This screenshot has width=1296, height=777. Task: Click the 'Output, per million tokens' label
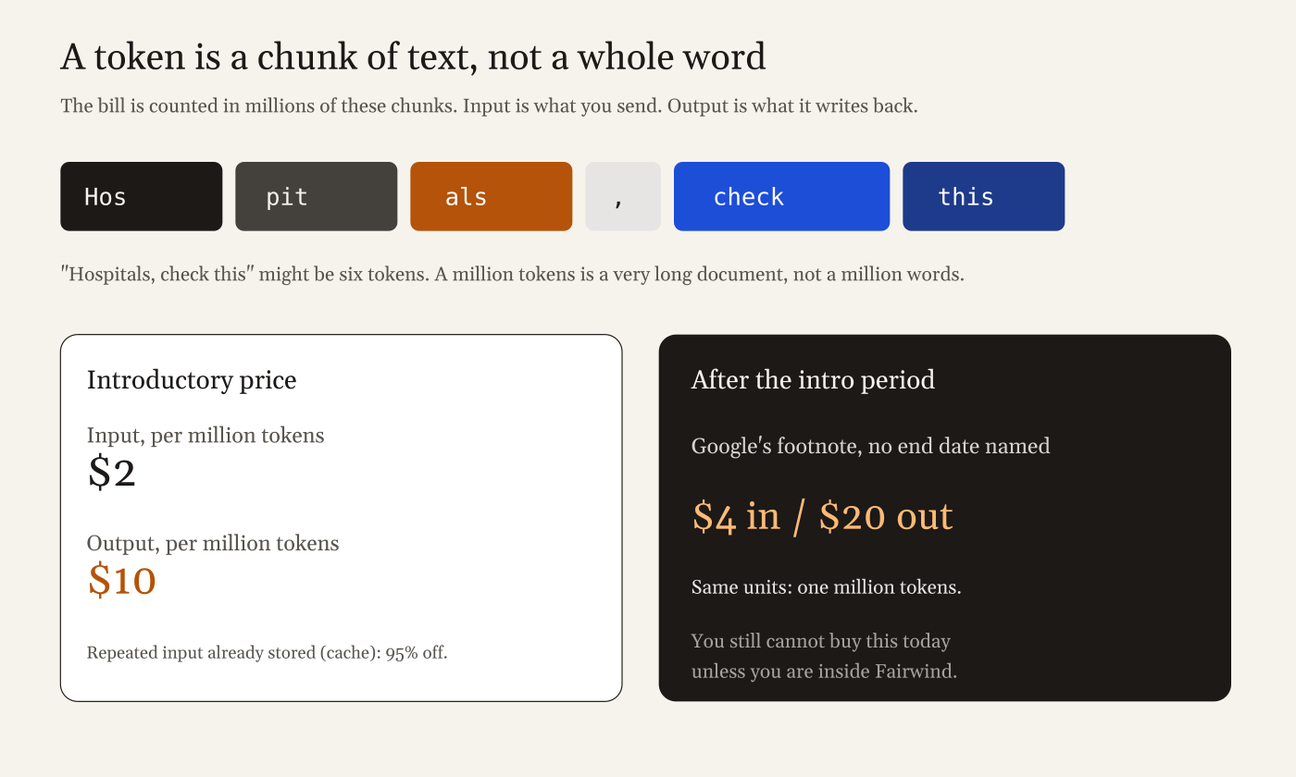(213, 543)
